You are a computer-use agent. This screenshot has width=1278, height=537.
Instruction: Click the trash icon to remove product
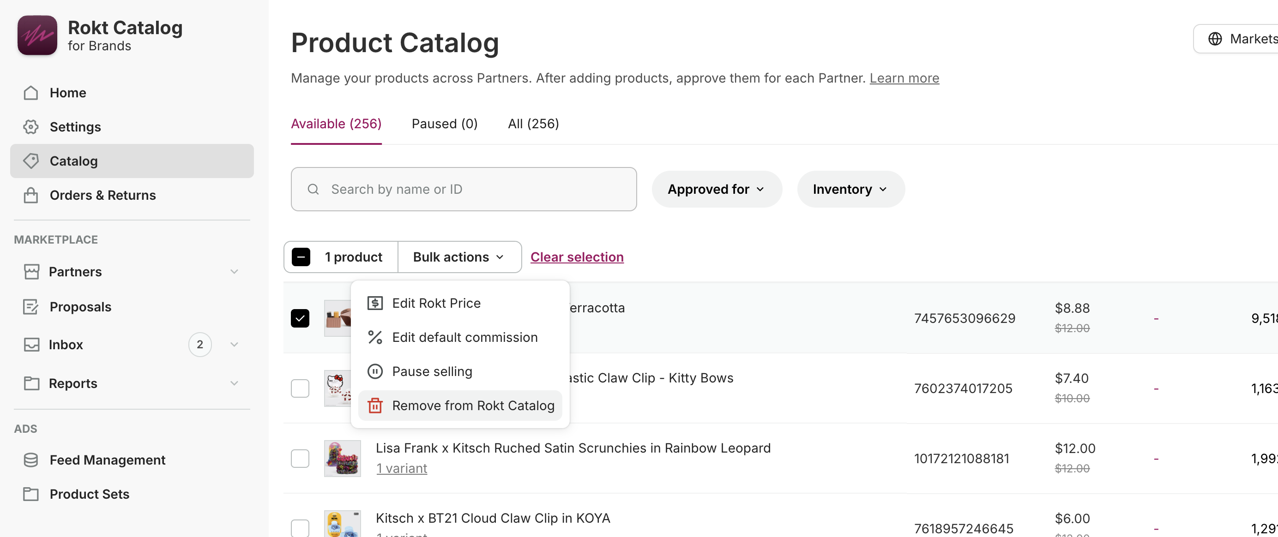tap(375, 406)
